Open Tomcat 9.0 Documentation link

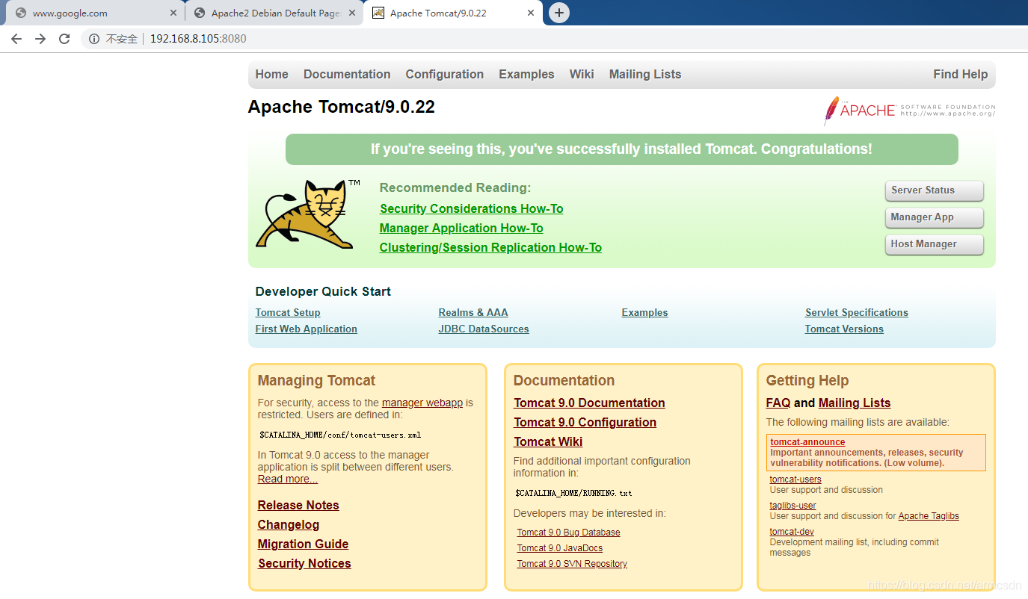point(589,403)
